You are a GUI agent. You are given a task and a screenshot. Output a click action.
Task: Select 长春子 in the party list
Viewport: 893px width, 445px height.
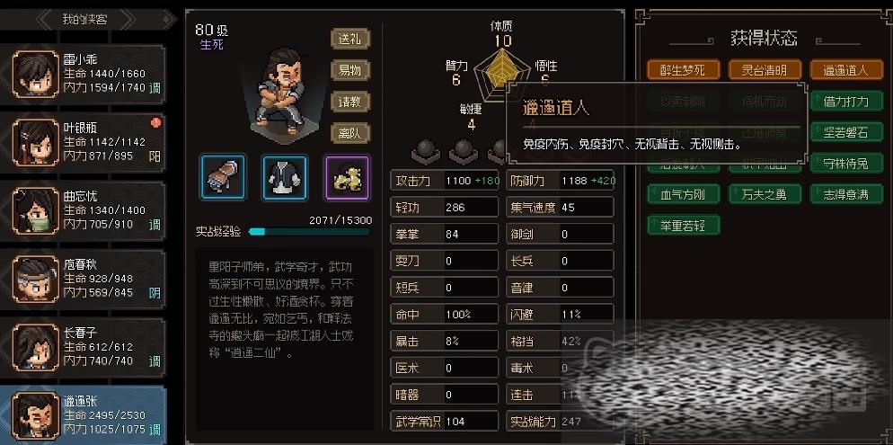point(84,347)
